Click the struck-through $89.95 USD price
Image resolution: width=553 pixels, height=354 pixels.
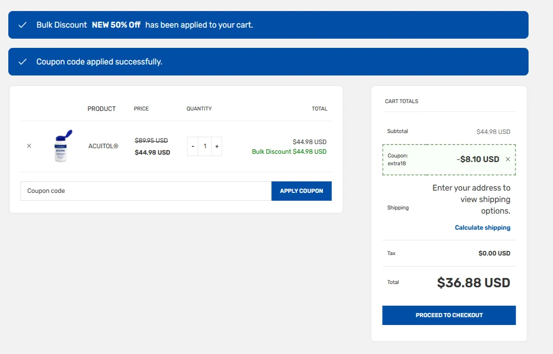coord(151,140)
